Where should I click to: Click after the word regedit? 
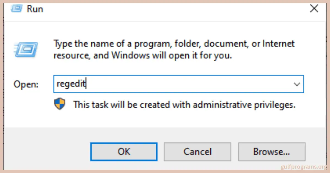click(87, 84)
